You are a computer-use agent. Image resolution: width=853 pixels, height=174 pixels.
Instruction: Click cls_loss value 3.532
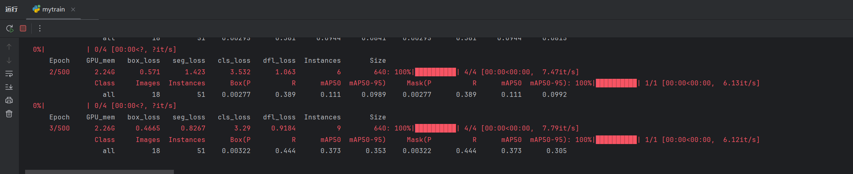click(x=240, y=72)
